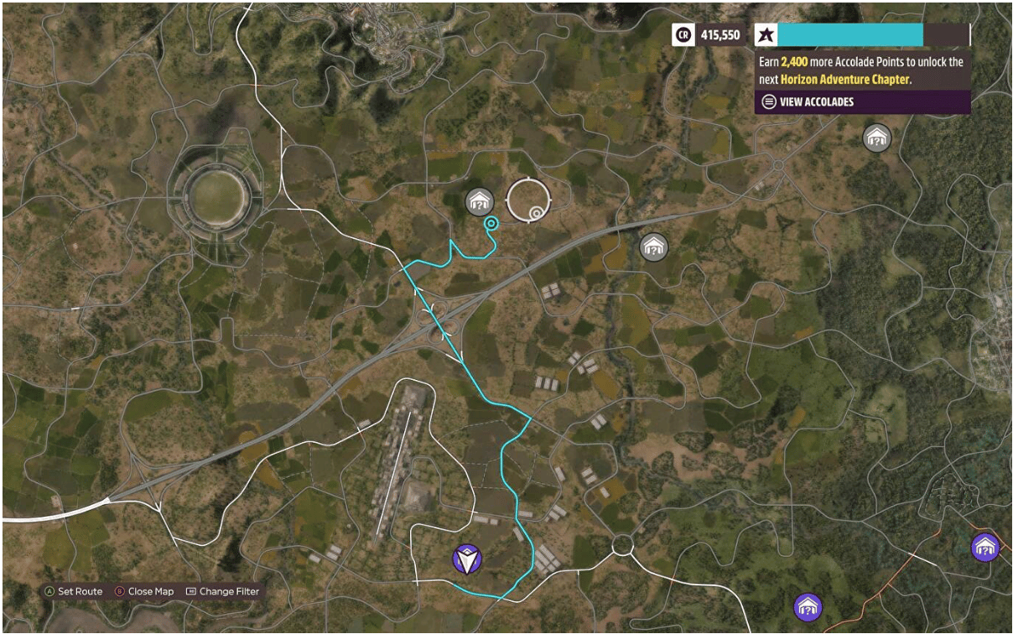This screenshot has height=634, width=1013.
Task: Click the Horizon Adventure Chapter link text
Action: pyautogui.click(x=844, y=80)
